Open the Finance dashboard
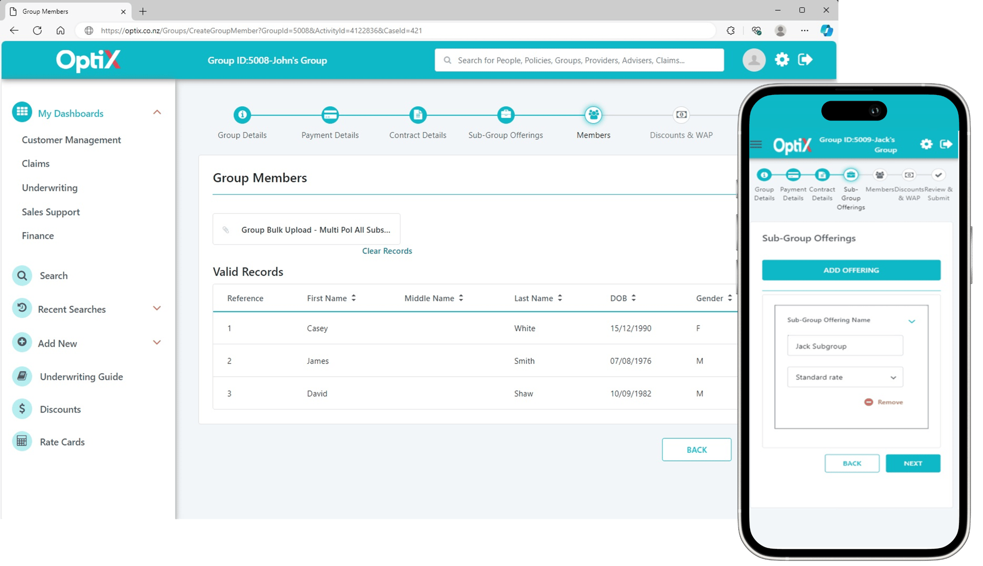Screen dimensions: 983x566 [x=38, y=236]
